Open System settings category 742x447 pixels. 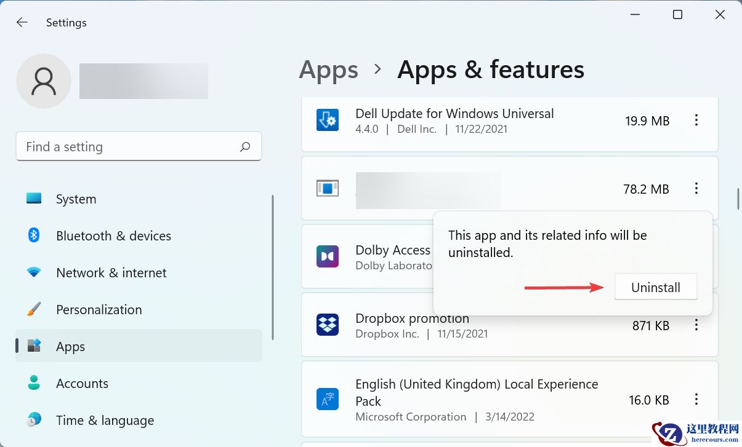[x=76, y=199]
